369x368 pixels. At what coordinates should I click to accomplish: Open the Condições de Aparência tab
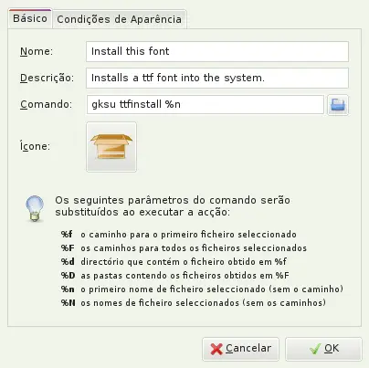tap(119, 19)
